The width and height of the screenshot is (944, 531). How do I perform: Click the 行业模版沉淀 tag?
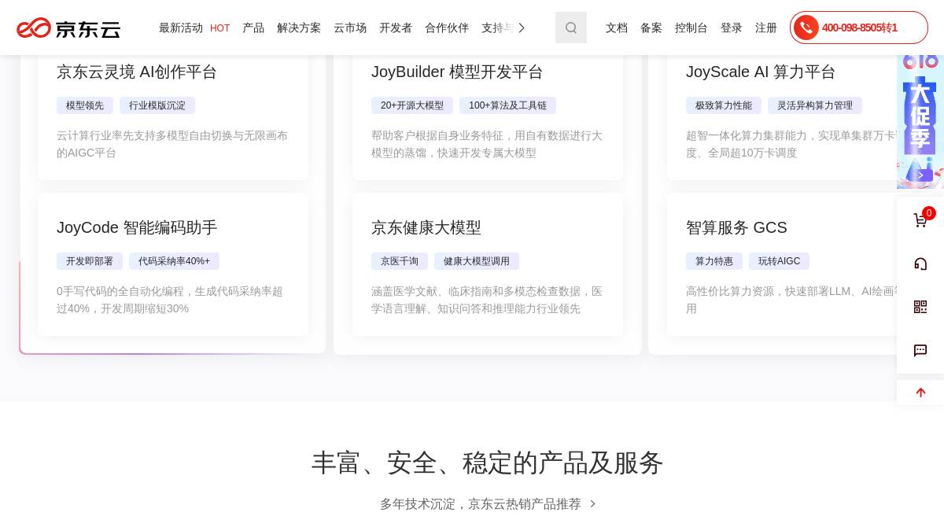tap(157, 105)
